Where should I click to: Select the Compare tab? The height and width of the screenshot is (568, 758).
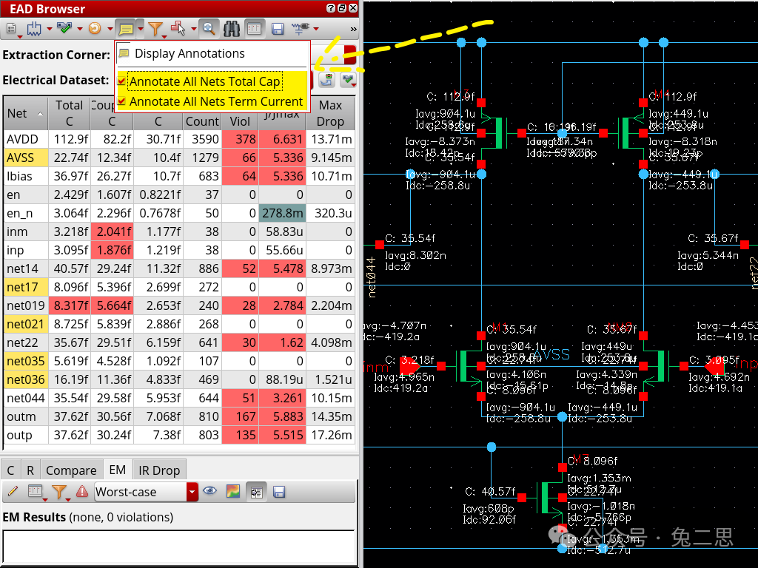click(71, 470)
